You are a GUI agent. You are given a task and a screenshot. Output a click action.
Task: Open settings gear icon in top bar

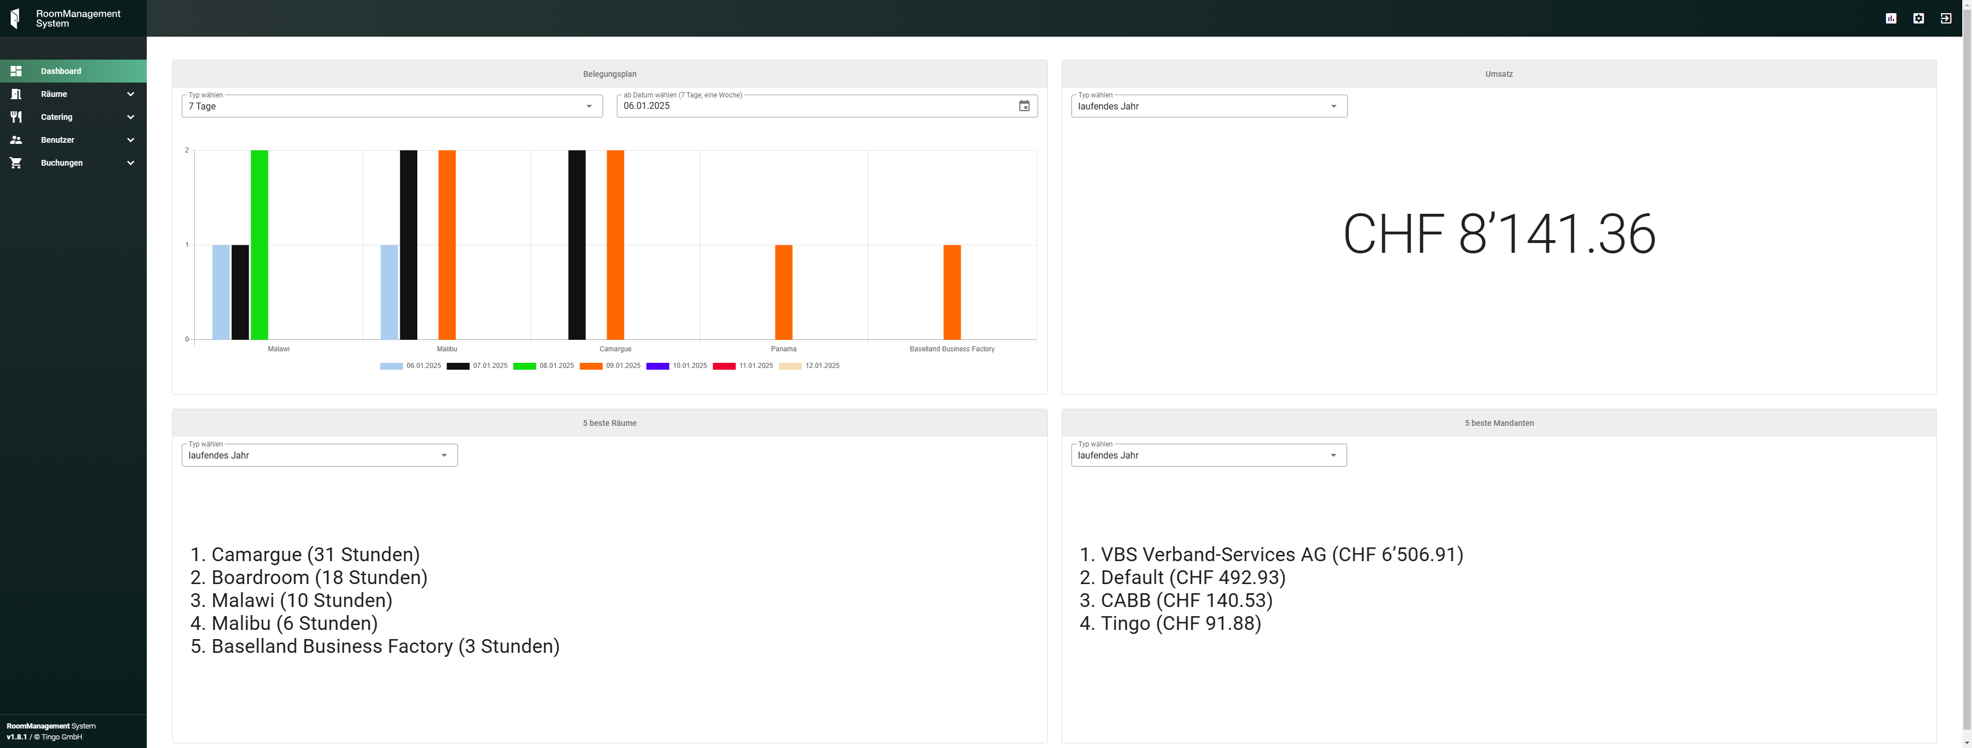pos(1919,18)
